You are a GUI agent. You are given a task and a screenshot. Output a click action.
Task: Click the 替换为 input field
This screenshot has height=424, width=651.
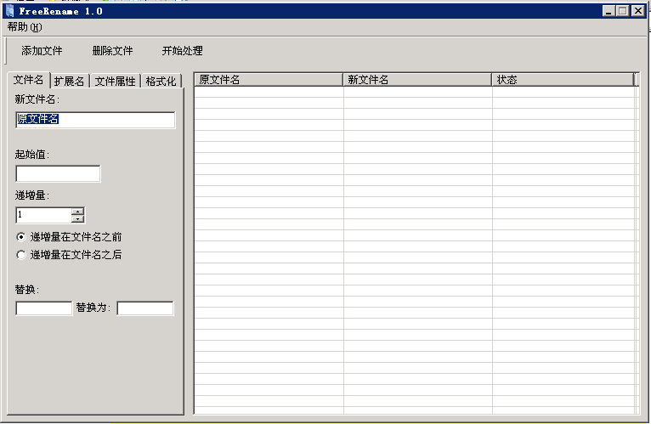click(x=144, y=308)
